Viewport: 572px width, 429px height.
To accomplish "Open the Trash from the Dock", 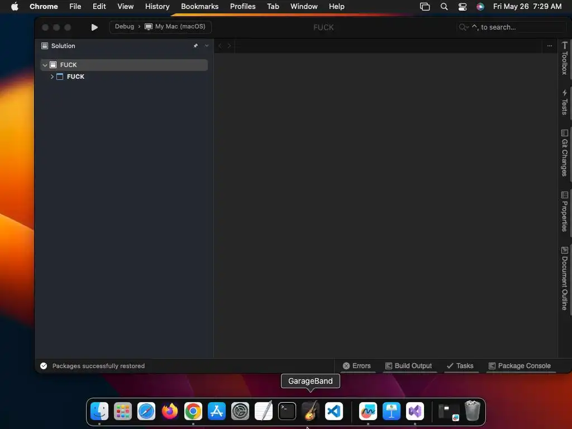I will point(473,411).
